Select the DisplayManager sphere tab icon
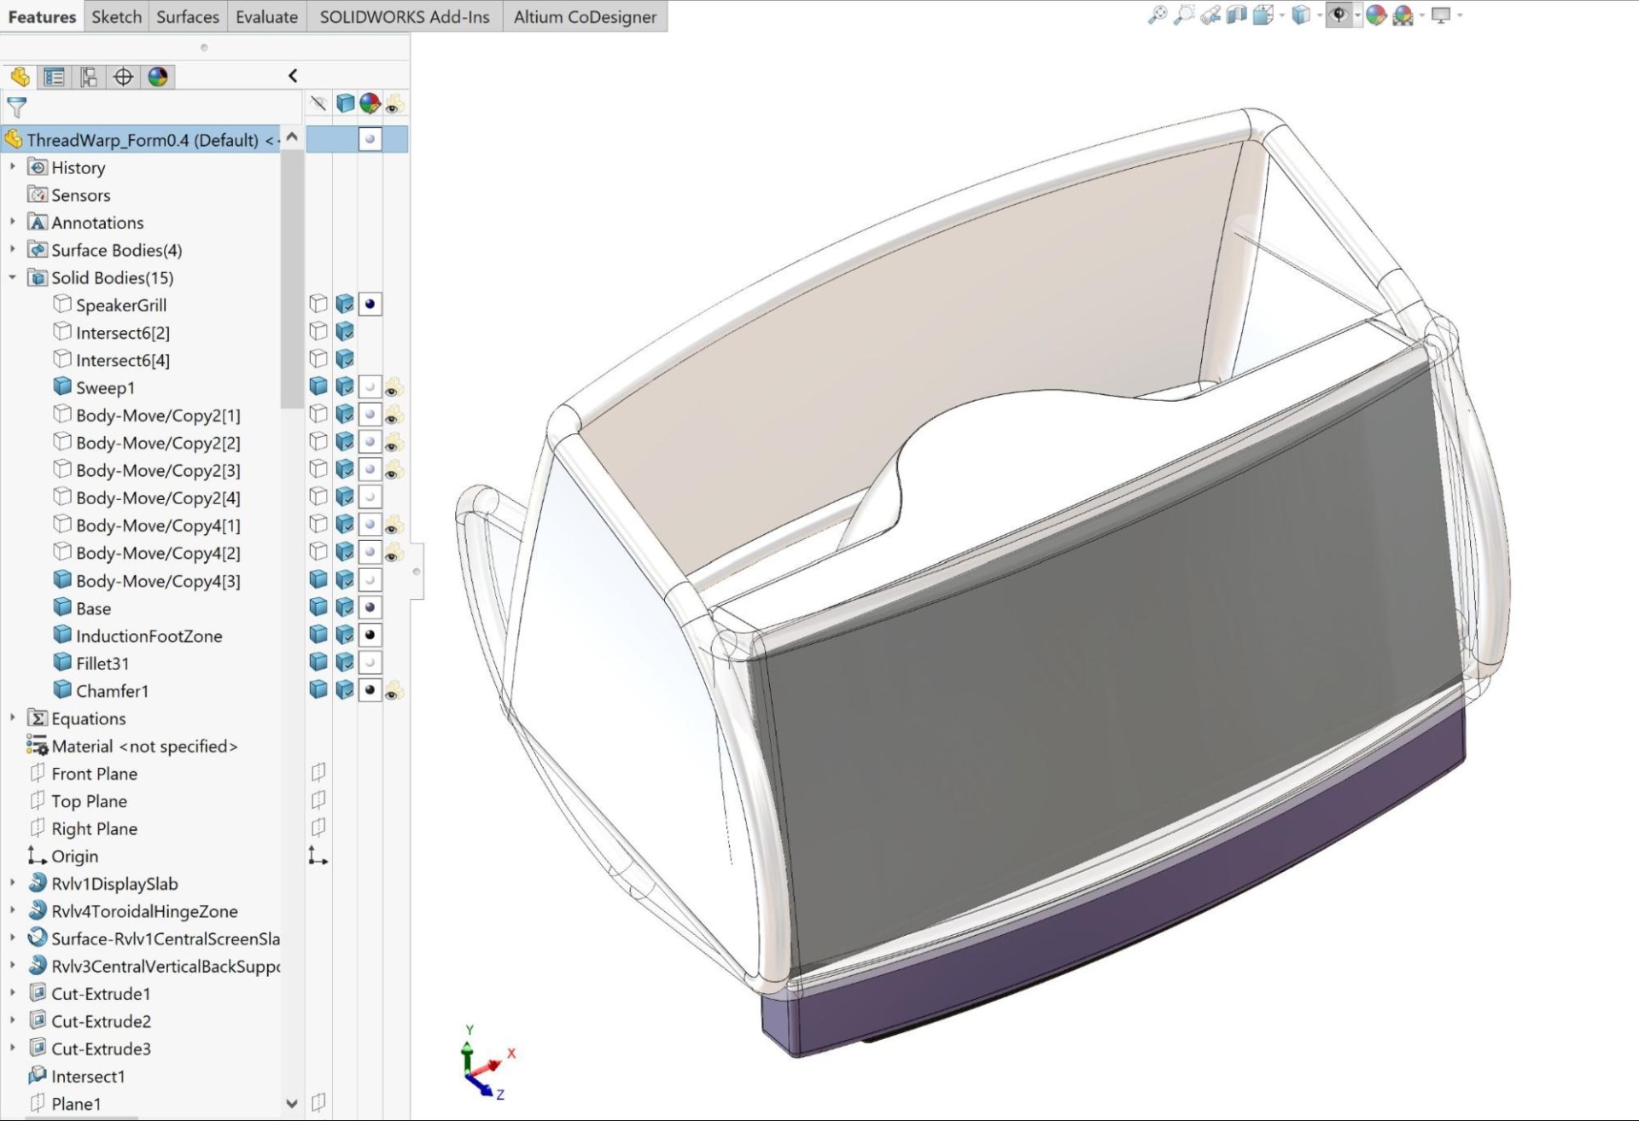 coord(158,77)
